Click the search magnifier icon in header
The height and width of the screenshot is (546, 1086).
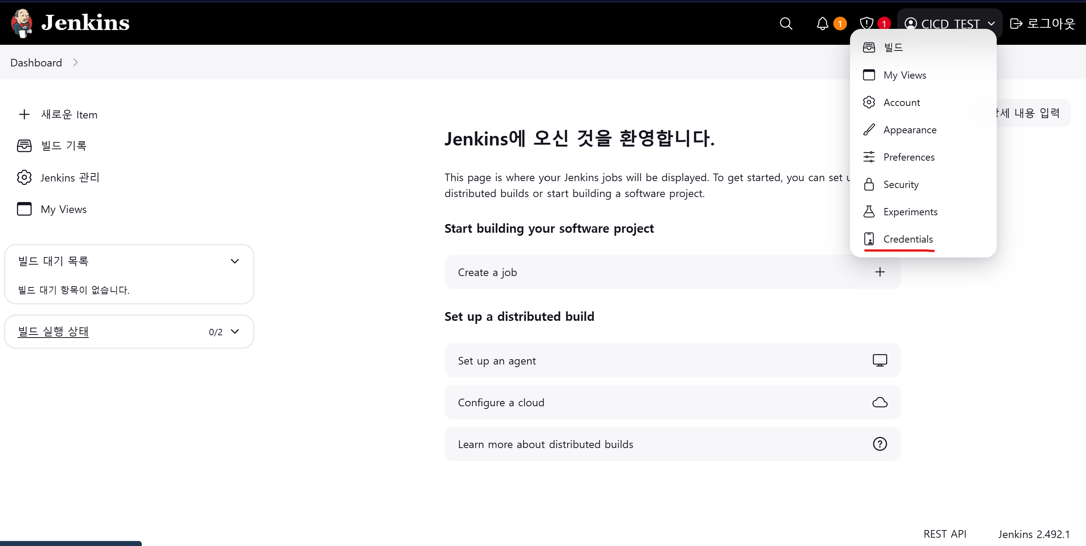[785, 24]
